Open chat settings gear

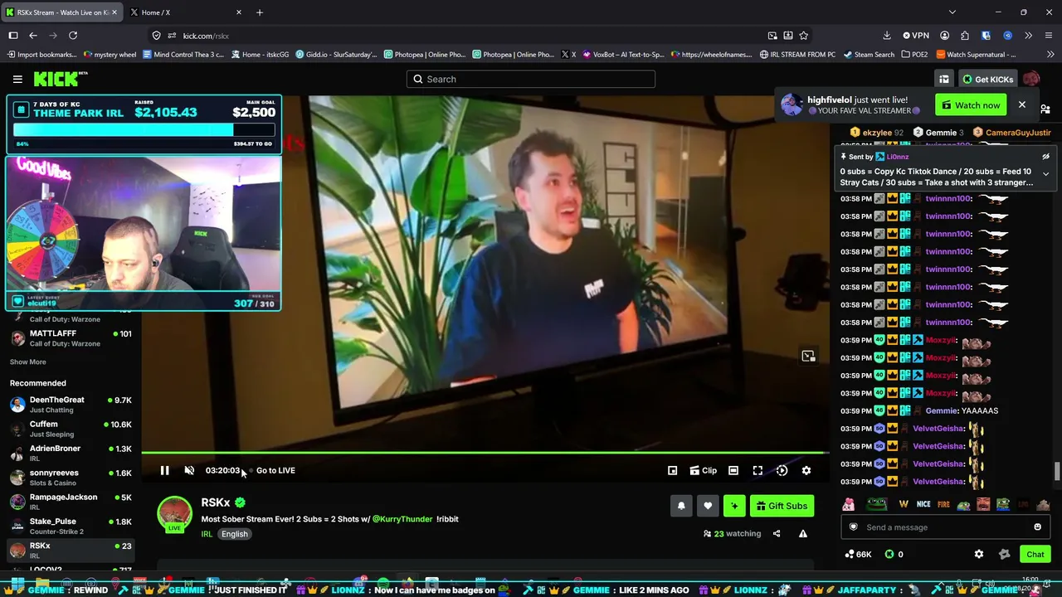click(979, 554)
